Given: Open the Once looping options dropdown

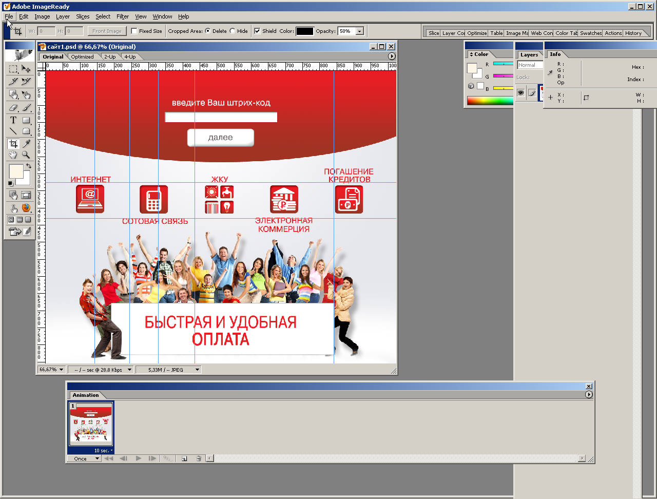Looking at the screenshot, I should click(x=84, y=458).
